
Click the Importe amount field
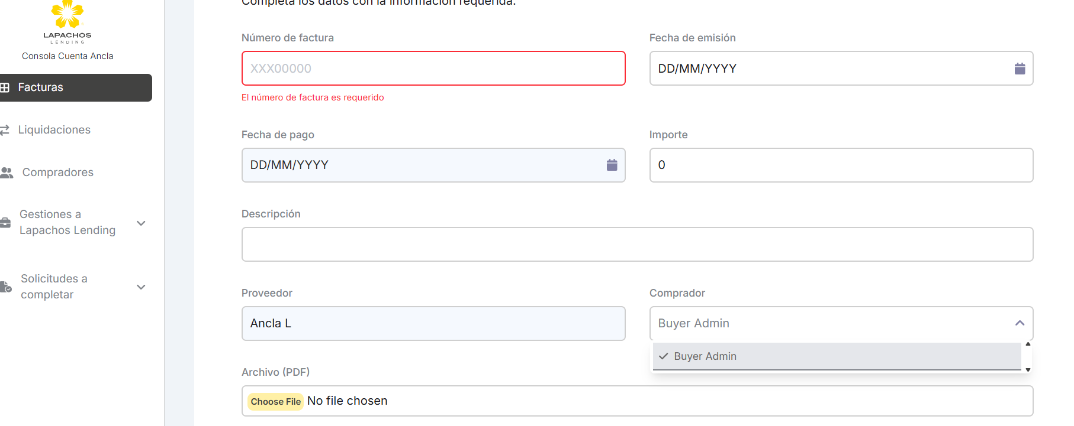point(840,165)
